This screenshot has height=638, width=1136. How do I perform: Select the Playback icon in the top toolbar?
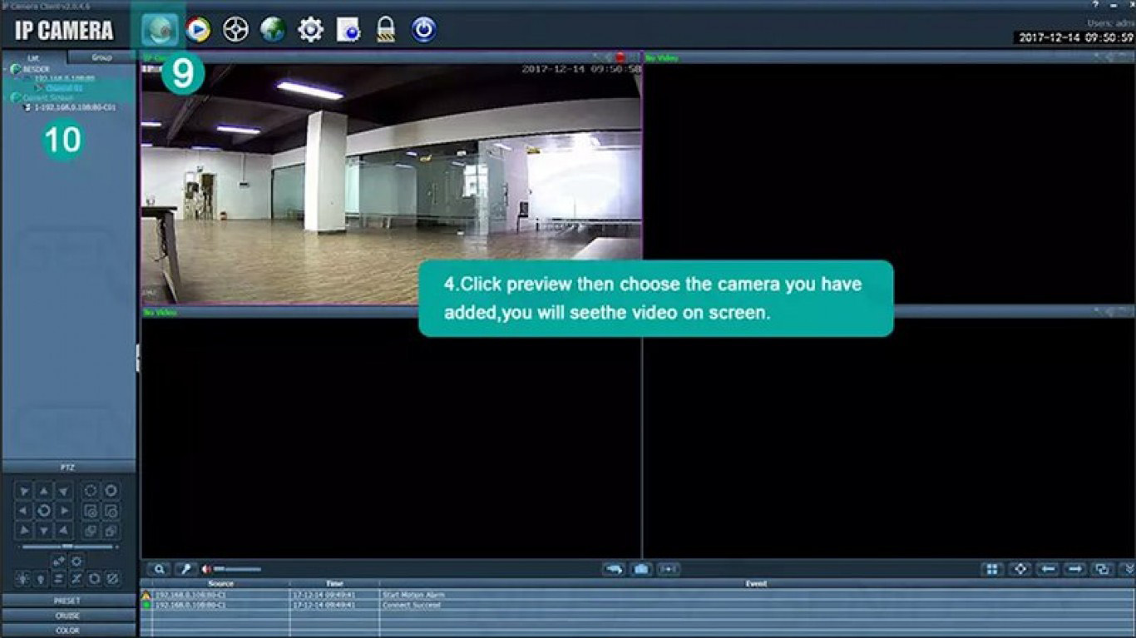(200, 27)
